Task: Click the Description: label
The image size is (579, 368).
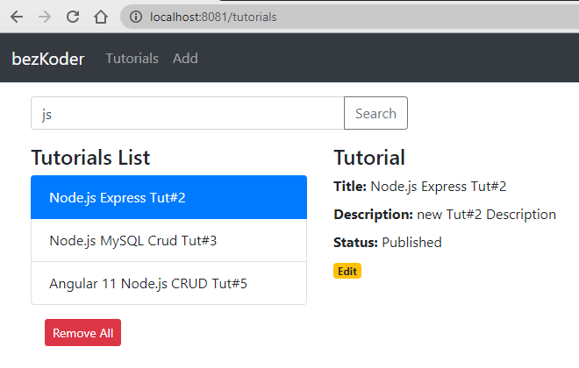Action: click(374, 215)
